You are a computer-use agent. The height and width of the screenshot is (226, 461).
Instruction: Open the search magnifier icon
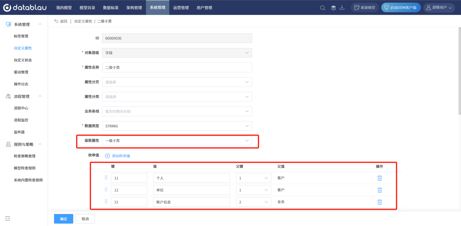click(x=322, y=8)
